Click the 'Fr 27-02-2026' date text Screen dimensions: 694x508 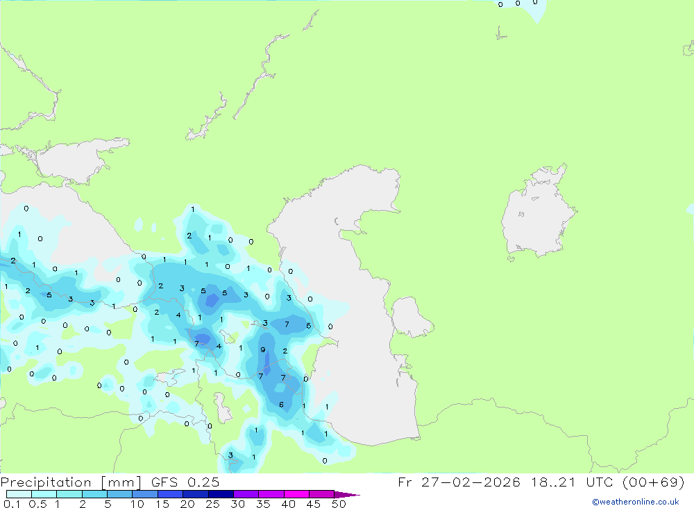pos(459,482)
